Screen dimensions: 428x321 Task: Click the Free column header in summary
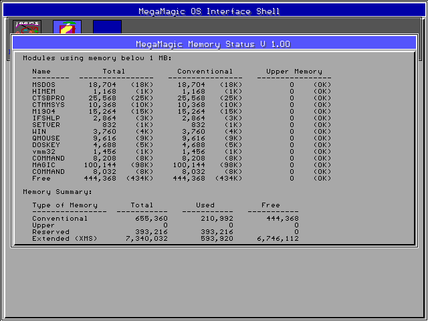pyautogui.click(x=270, y=205)
